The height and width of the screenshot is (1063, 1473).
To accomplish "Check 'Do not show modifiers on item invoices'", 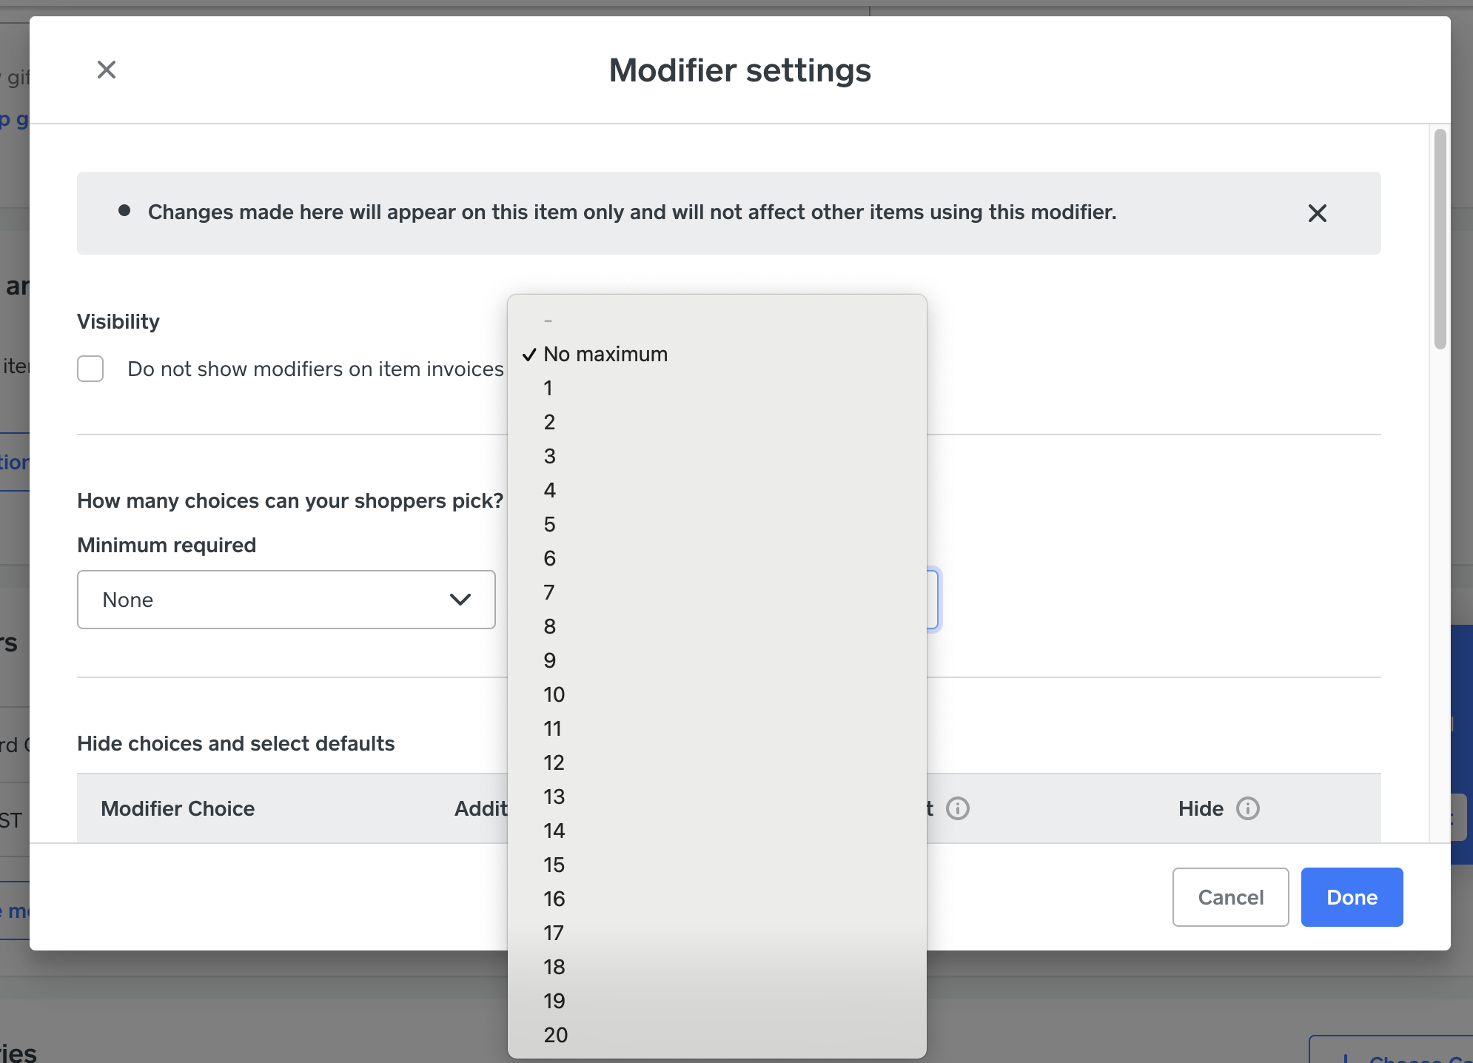I will [90, 369].
